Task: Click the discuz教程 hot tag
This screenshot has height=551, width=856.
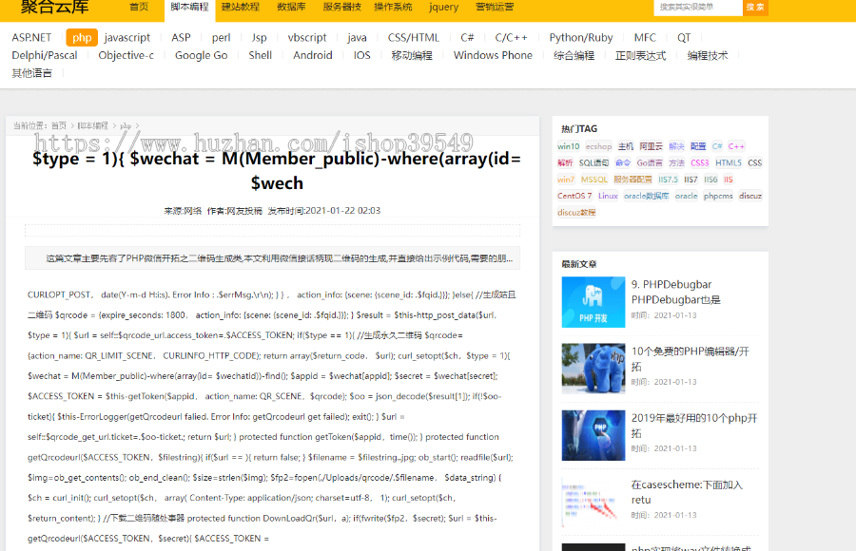Action: (x=576, y=212)
